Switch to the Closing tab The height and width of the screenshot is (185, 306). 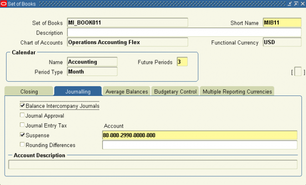[29, 91]
